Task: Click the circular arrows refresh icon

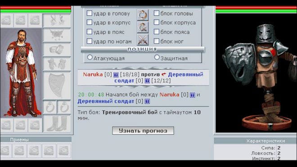Action: coord(143,15)
